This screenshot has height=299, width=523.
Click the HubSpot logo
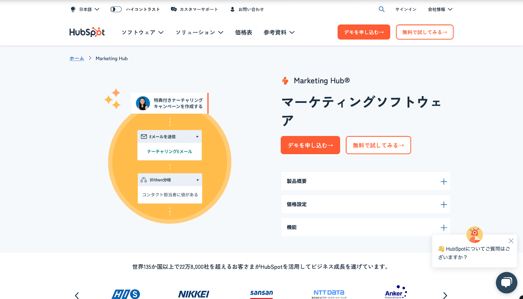[87, 32]
